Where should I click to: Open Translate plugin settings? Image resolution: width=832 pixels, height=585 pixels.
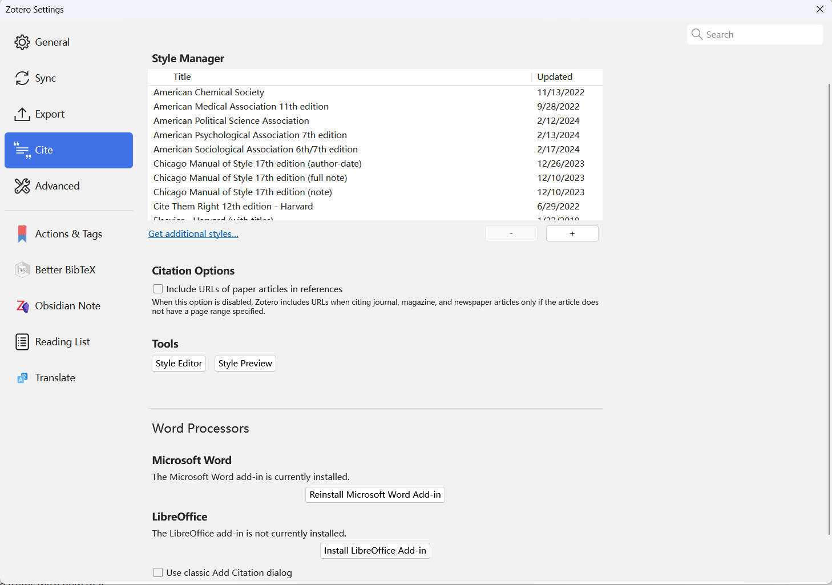coord(68,378)
